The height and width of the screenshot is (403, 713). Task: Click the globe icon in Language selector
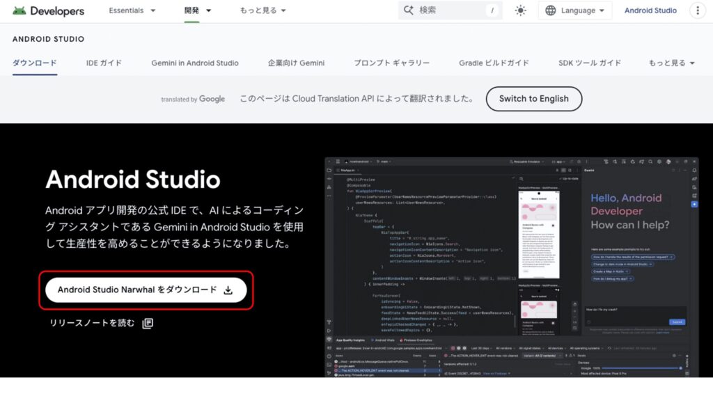pyautogui.click(x=550, y=10)
